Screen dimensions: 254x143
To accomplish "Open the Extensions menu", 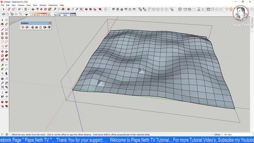I will pos(53,5).
